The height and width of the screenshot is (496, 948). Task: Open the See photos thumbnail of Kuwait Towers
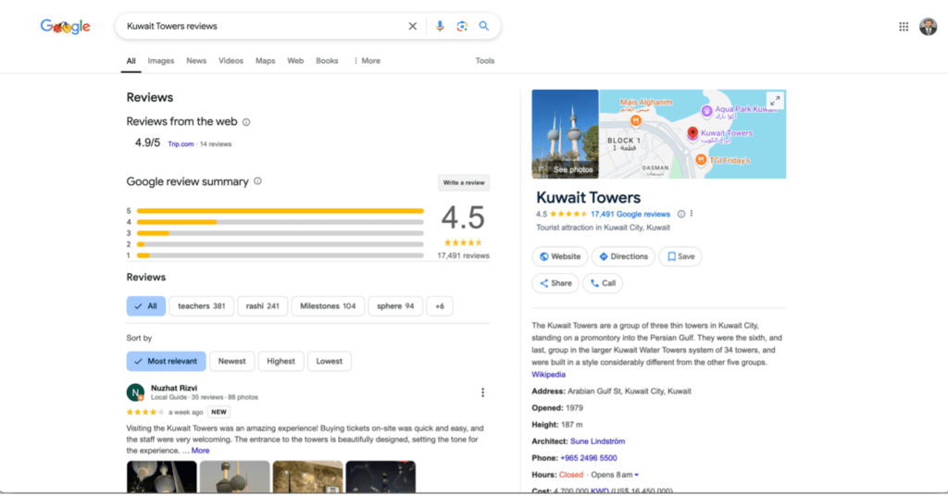pyautogui.click(x=566, y=134)
